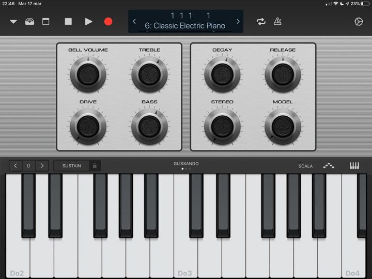Toggle the Sustain button

[x=71, y=166]
